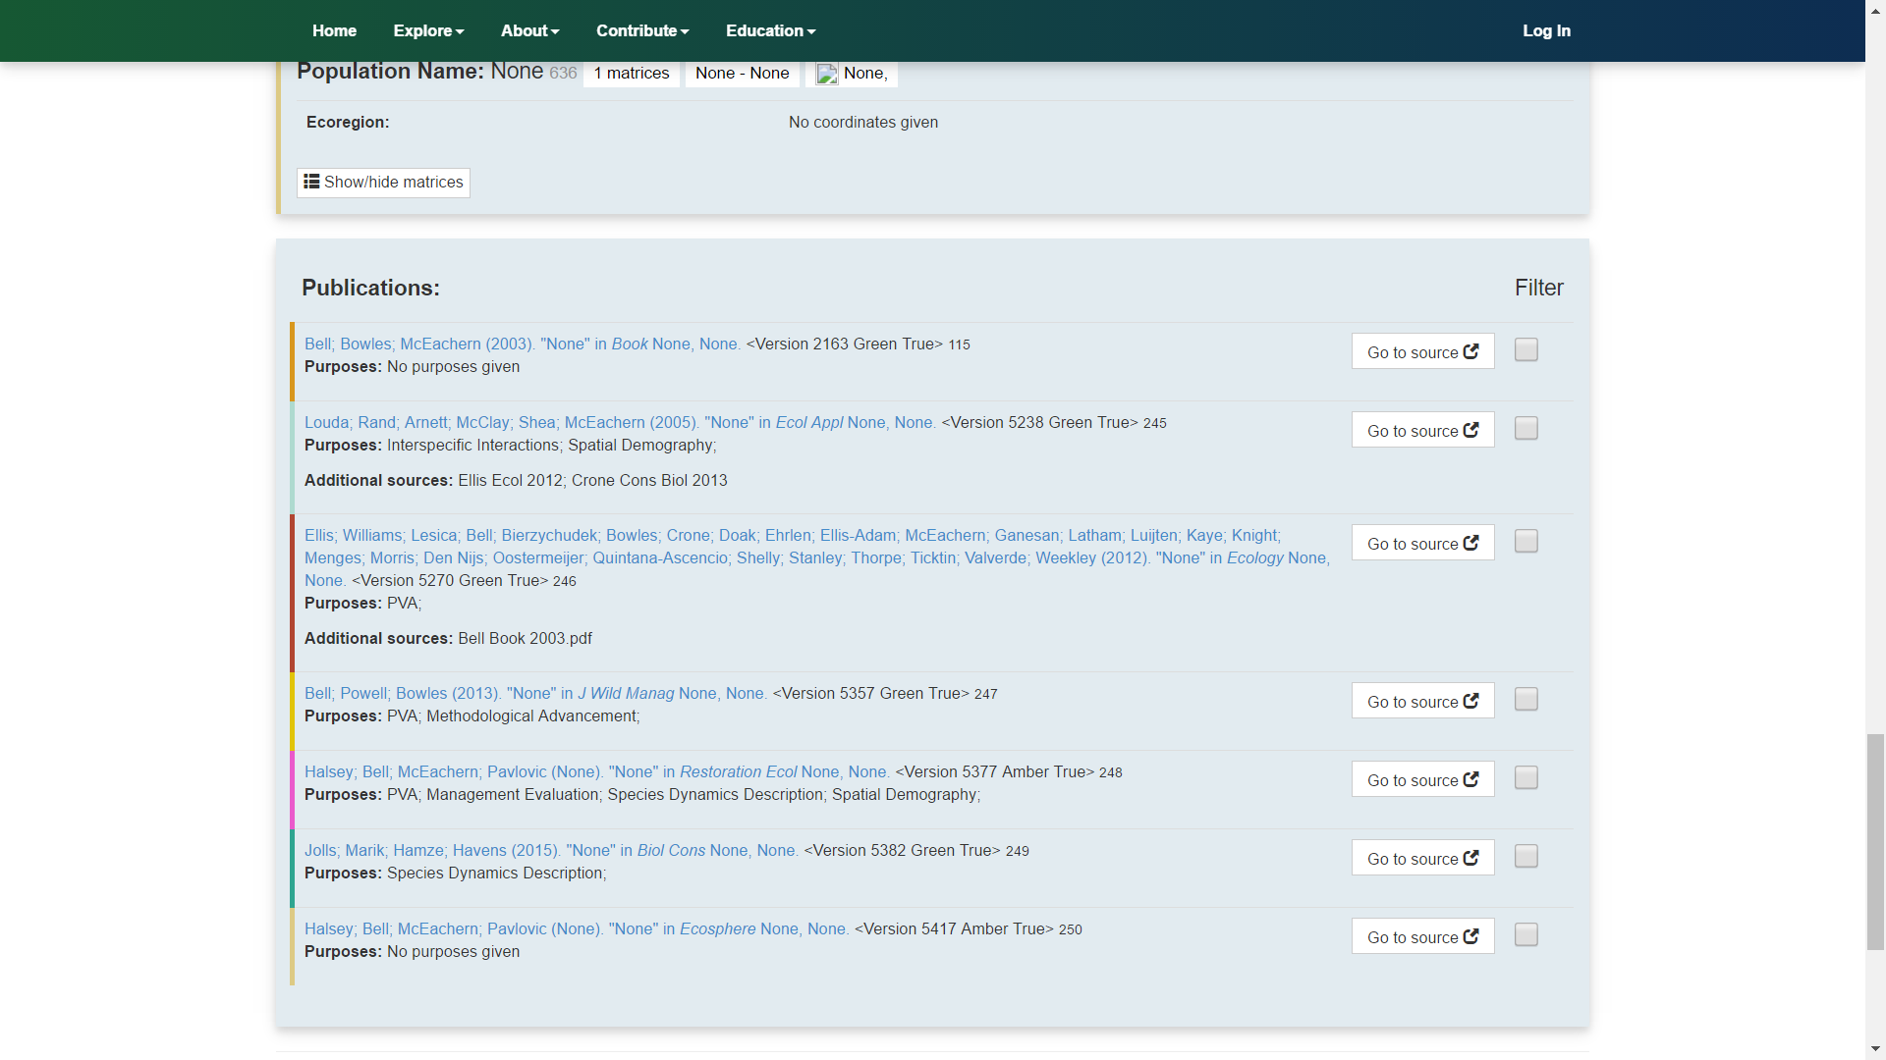Expand the Explore dropdown menu

point(428,30)
